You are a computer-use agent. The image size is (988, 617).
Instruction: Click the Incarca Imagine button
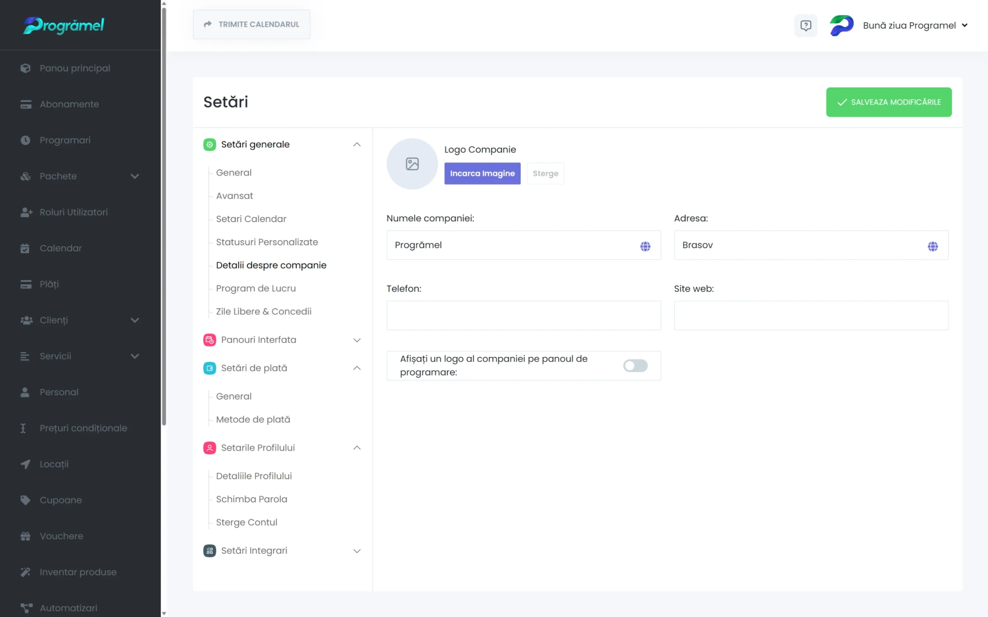click(482, 174)
